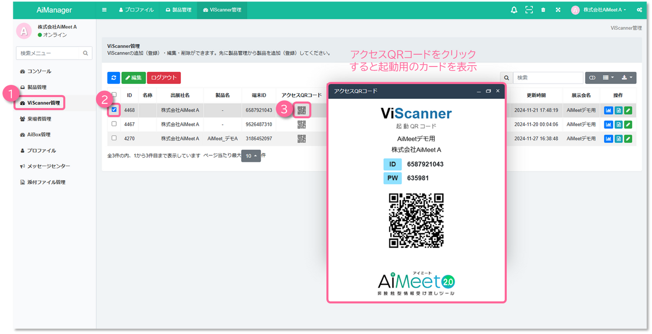Click the large QR code in the アクセスQRコード dialog
Screen dimensions: 652x334
[x=416, y=220]
